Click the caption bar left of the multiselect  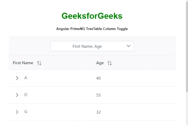click(x=29, y=46)
